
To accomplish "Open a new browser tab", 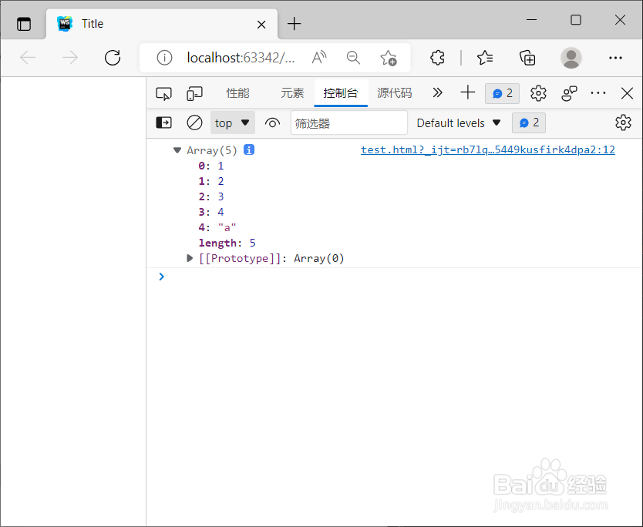I will pyautogui.click(x=294, y=24).
